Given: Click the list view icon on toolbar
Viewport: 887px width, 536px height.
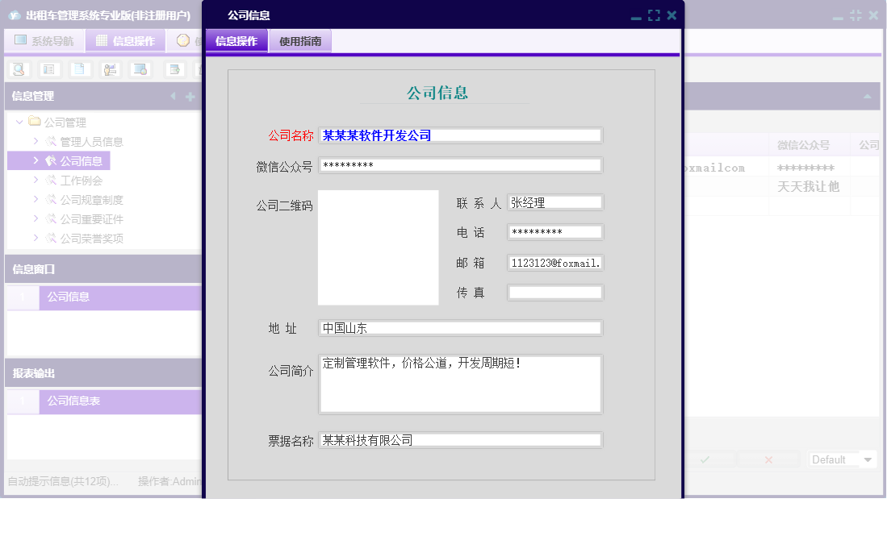Looking at the screenshot, I should pyautogui.click(x=48, y=69).
